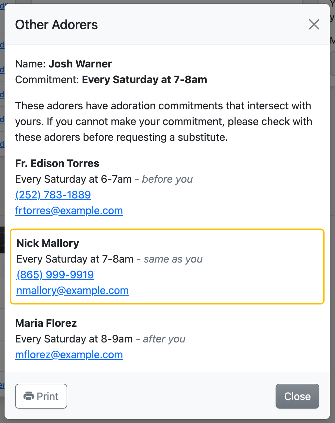
Task: Click the italic "same as you" label
Action: click(173, 259)
